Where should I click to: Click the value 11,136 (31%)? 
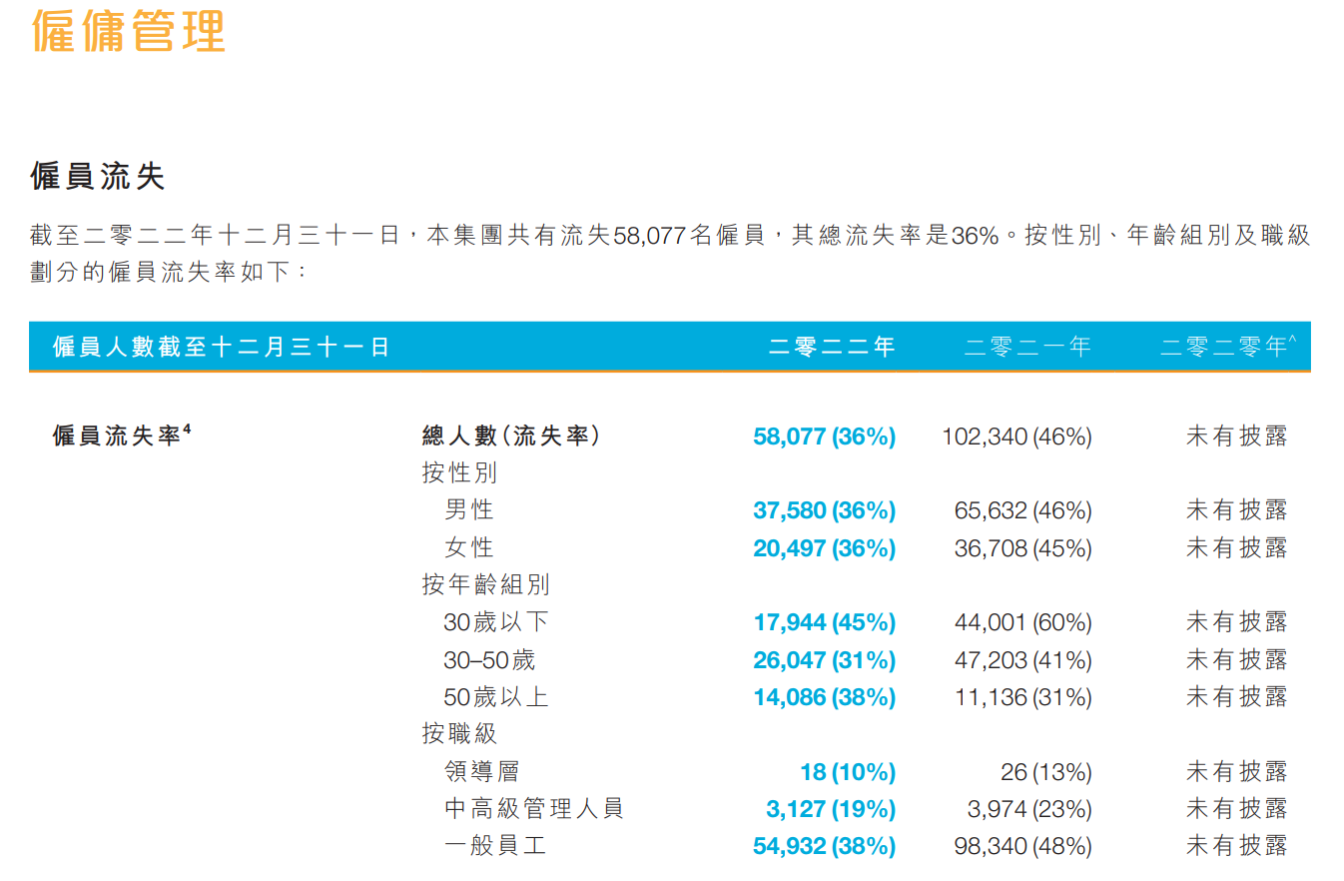(1023, 697)
